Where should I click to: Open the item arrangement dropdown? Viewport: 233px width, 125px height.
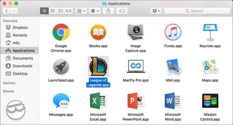[81, 11]
